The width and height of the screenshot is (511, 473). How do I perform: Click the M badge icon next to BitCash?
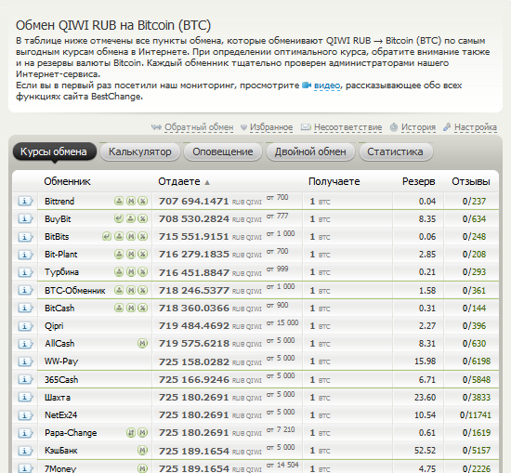pyautogui.click(x=131, y=308)
